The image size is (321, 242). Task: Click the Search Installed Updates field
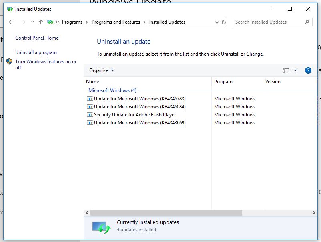(272, 22)
